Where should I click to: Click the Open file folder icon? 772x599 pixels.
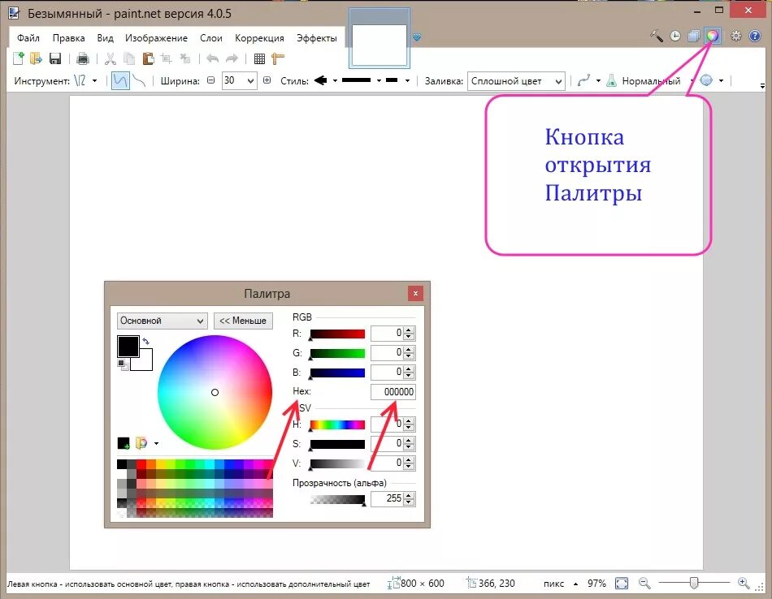(37, 58)
